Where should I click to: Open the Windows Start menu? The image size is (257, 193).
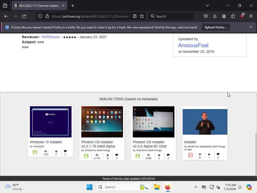(90, 187)
